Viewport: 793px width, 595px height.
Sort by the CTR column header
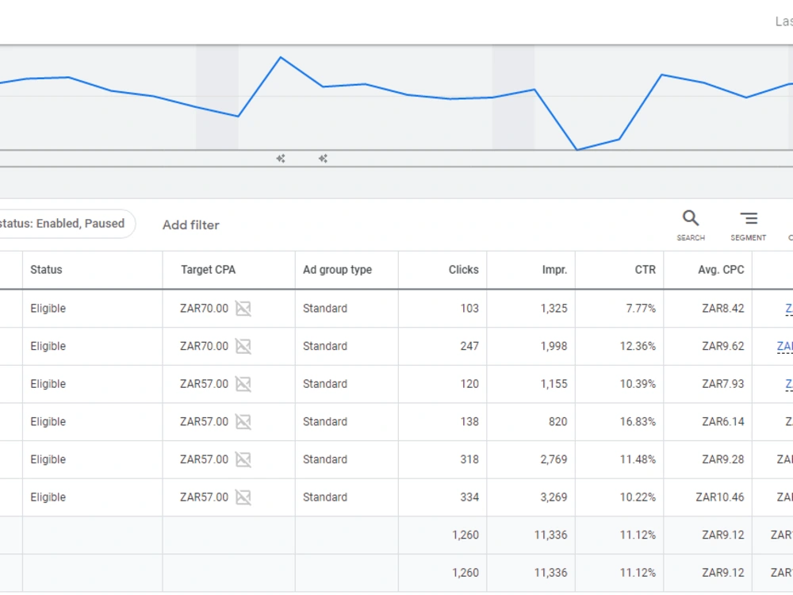click(646, 270)
